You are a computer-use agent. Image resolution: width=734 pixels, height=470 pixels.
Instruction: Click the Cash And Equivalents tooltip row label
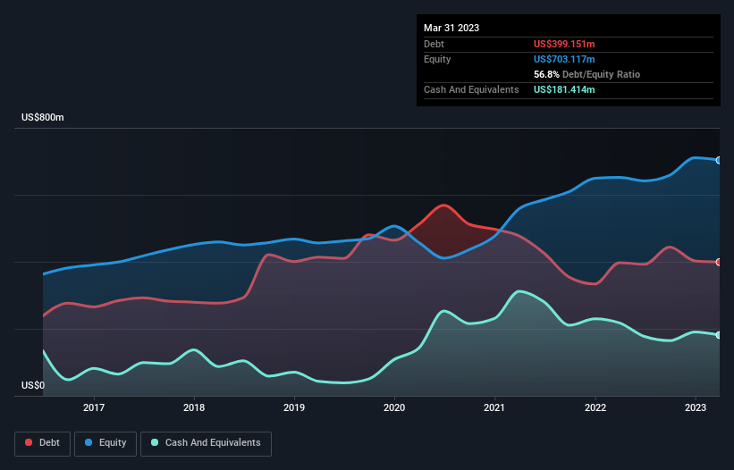pos(471,89)
